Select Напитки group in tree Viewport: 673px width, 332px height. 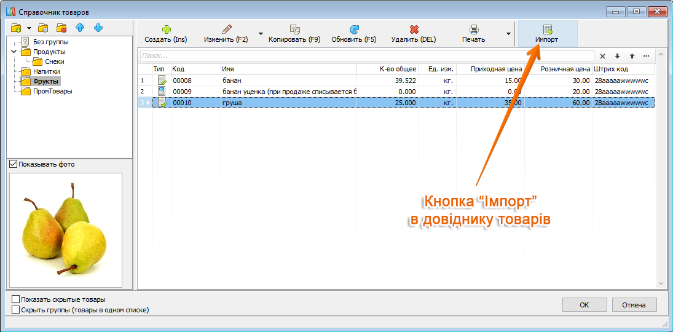coord(46,71)
